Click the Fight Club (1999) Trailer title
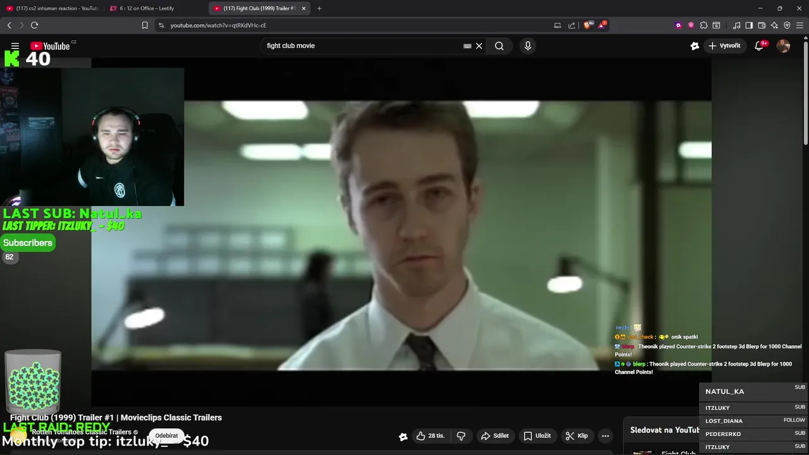Viewport: 809px width, 455px height. coord(116,418)
